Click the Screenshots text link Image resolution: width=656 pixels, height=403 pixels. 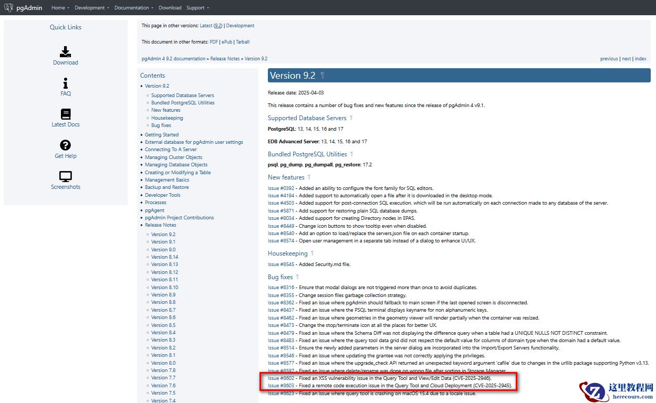click(x=66, y=187)
